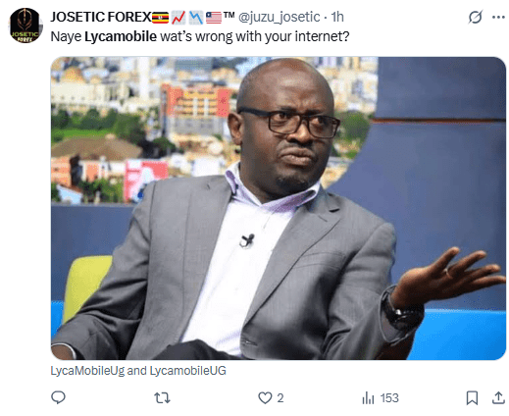Click the Uganda flag emoji beside display name
509x416 pixels.
click(160, 17)
